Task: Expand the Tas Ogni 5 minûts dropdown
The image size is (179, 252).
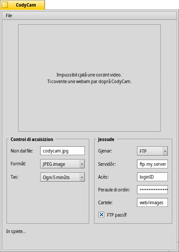Action: pyautogui.click(x=62, y=177)
